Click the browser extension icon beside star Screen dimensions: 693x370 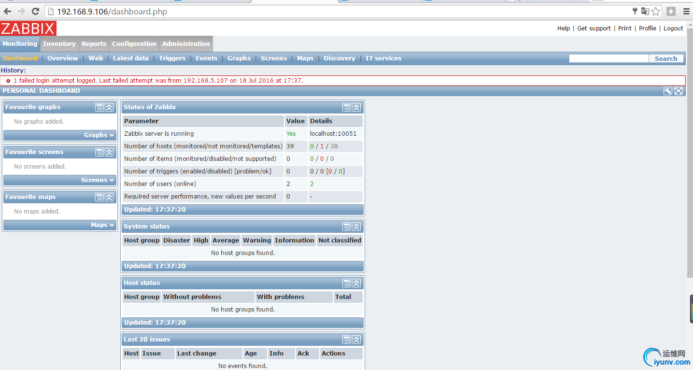tap(671, 11)
